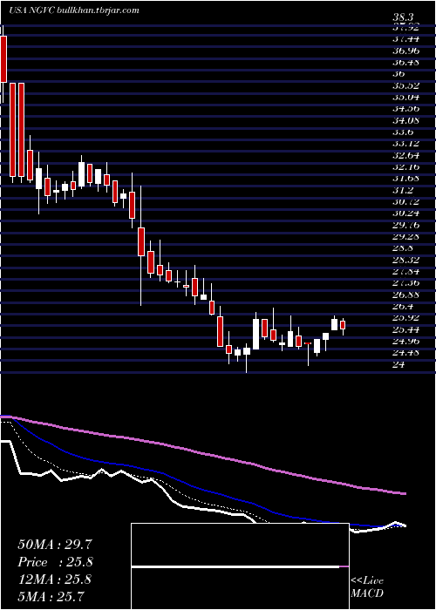Image resolution: width=436 pixels, height=610 pixels.
Task: Click the 30.24 price axis label
Action: click(x=405, y=213)
